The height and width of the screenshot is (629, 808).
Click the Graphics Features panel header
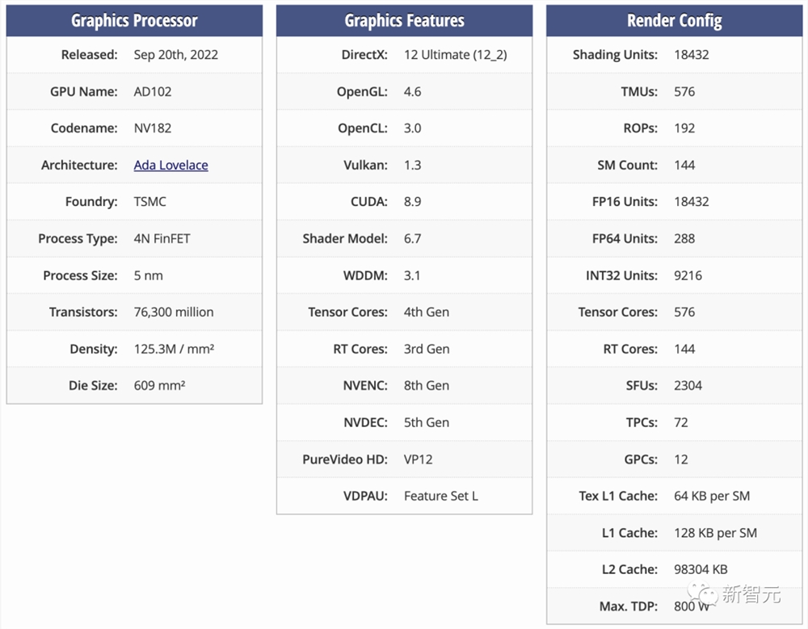[404, 21]
